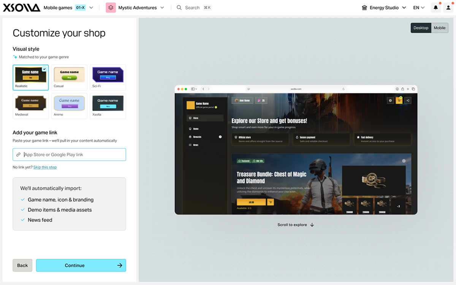Click the reload icon in preview browser

click(x=344, y=89)
